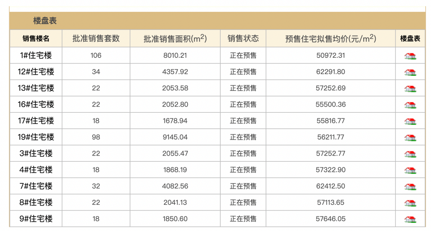
Task: Click the 19#住宅楼 building name
Action: (x=36, y=137)
